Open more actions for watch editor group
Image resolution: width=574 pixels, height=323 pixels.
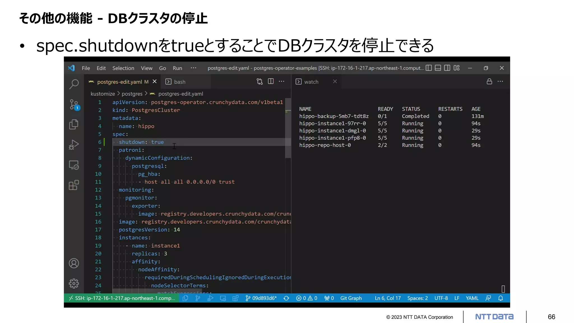(x=500, y=81)
